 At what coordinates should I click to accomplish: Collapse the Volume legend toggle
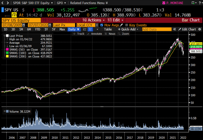[x=4, y=111]
